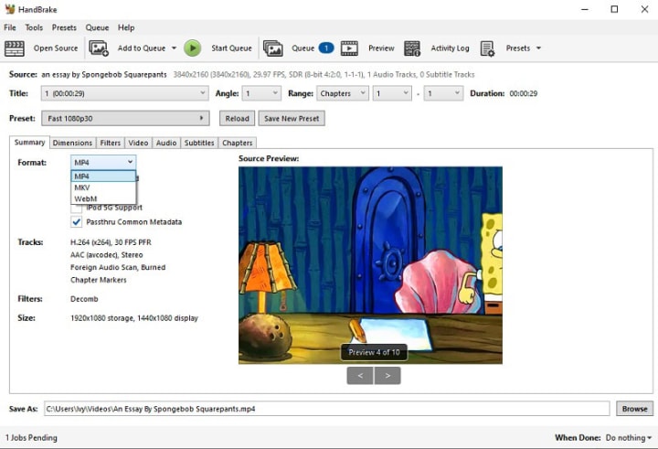Open the Help menu

126,27
